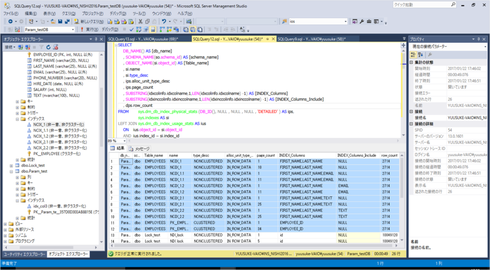Toggle Include Client Statistics icon
Image resolution: width=490 pixels, height=270 pixels.
click(176, 29)
